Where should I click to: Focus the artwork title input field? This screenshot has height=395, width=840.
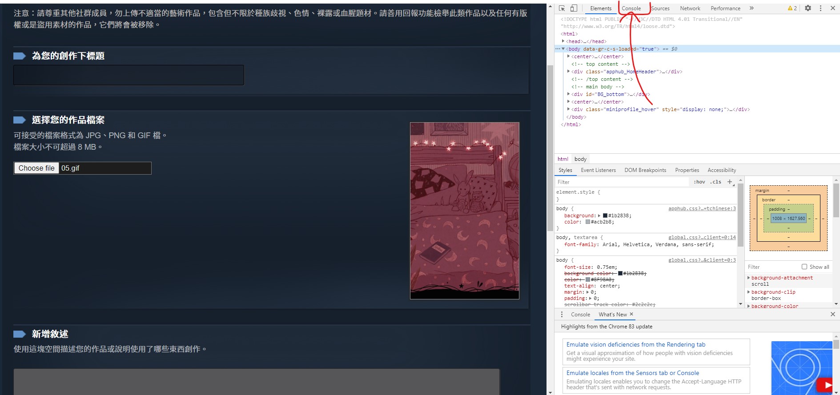coord(129,75)
